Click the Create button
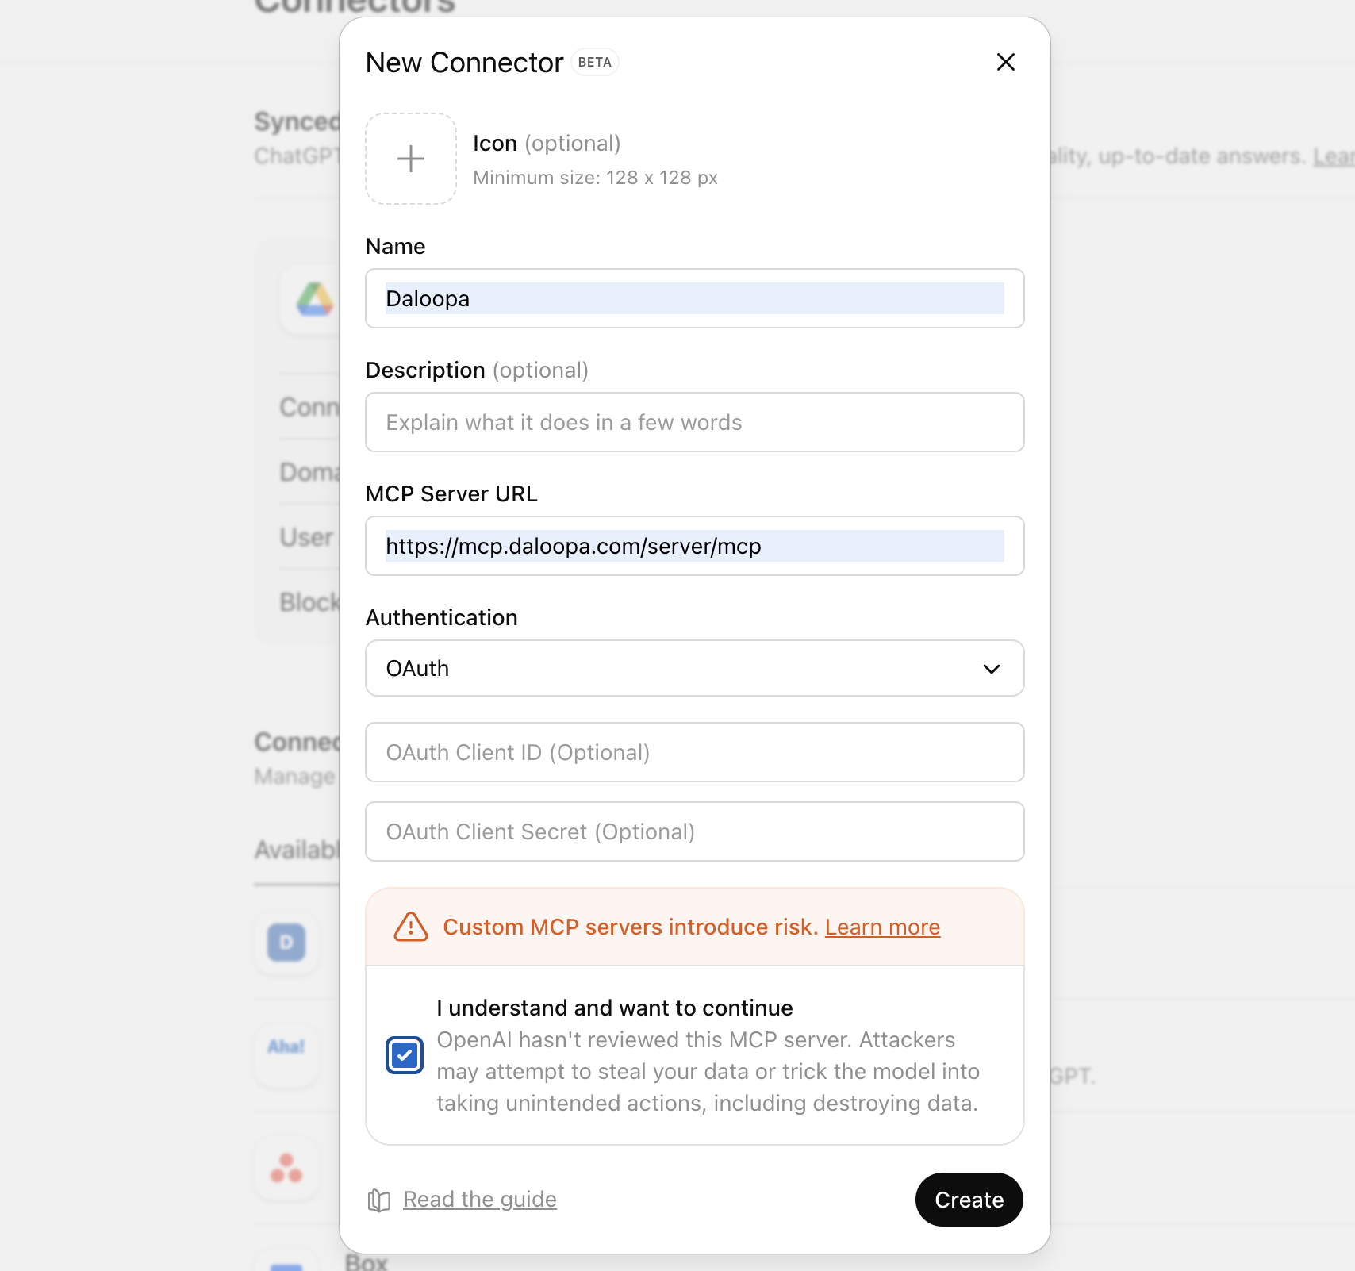 (x=969, y=1200)
